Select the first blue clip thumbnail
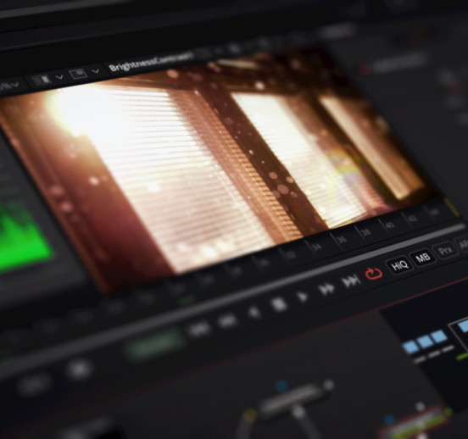468x439 pixels. (x=410, y=347)
